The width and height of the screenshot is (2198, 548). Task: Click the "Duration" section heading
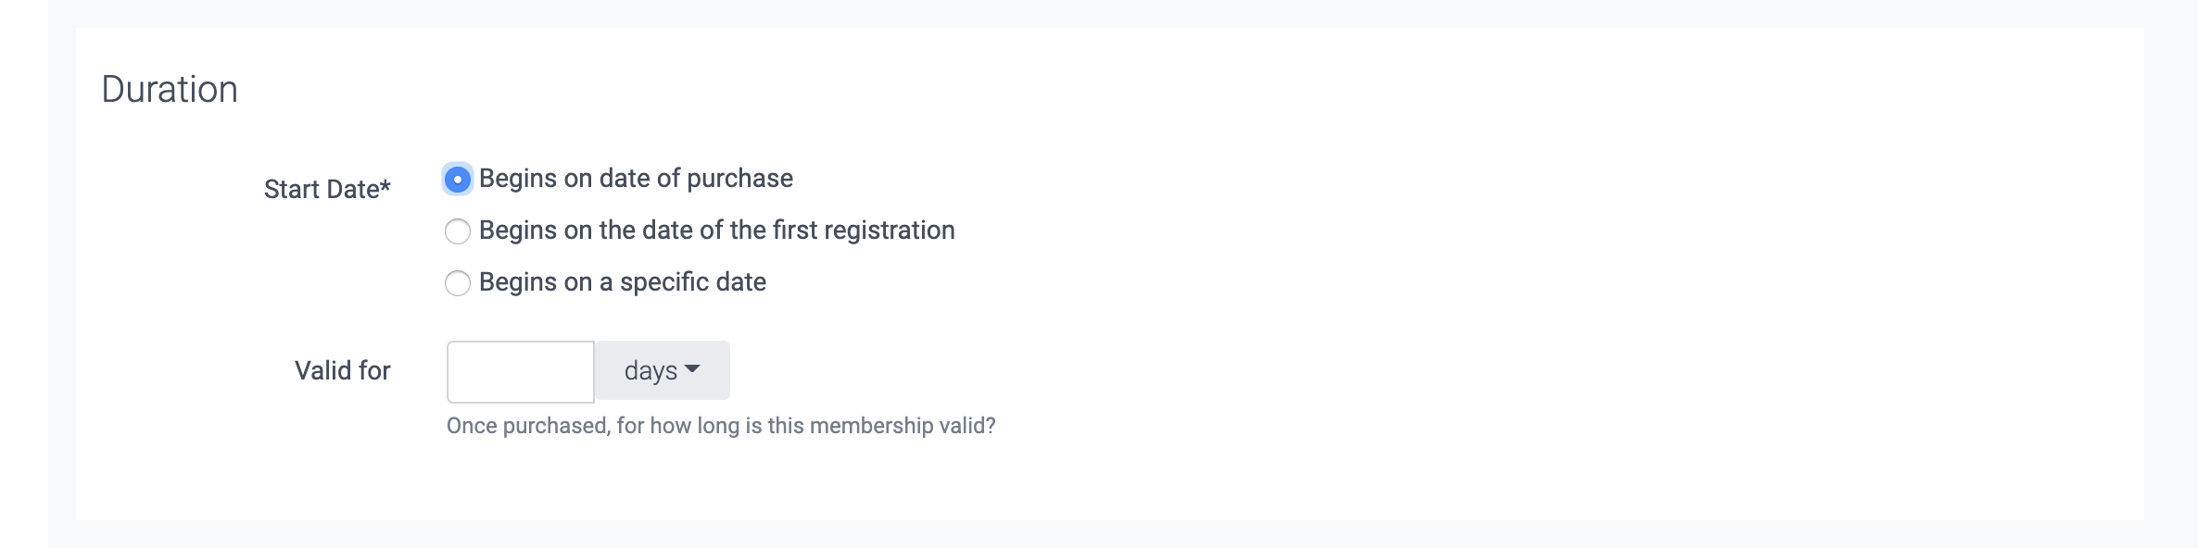pyautogui.click(x=170, y=90)
